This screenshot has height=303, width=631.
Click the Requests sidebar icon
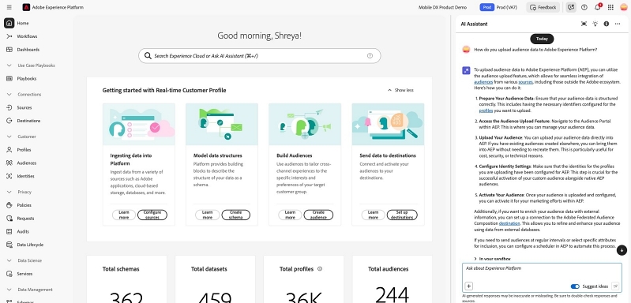tap(9, 219)
